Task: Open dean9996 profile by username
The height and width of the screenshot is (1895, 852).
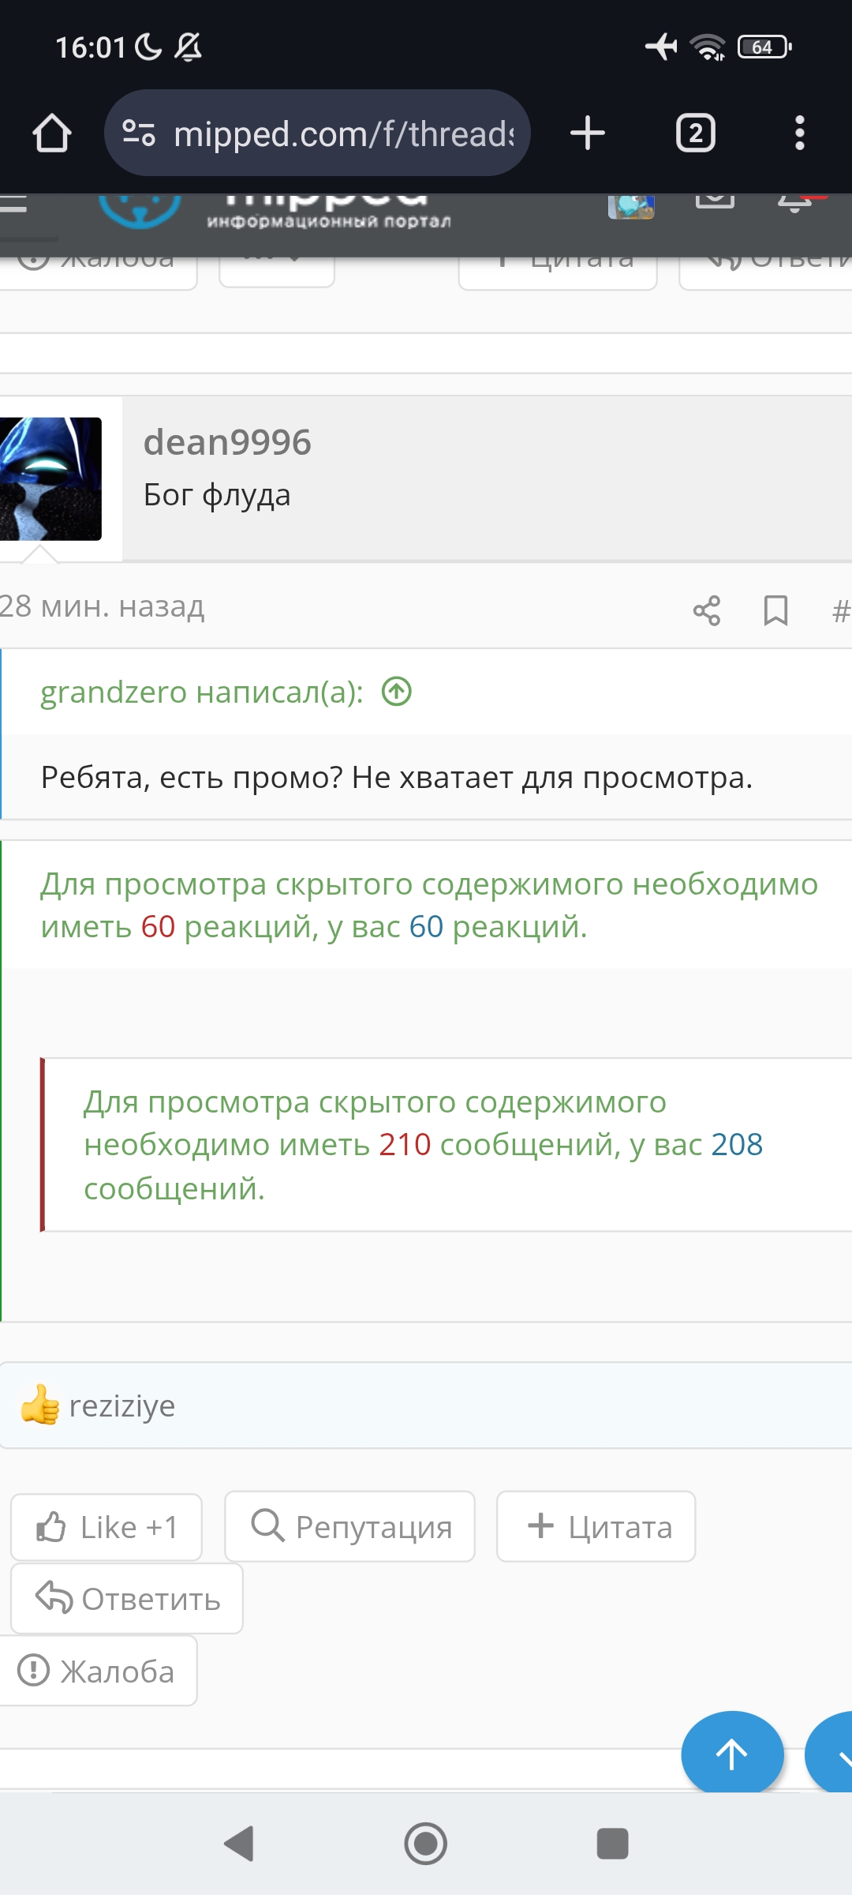Action: pyautogui.click(x=227, y=442)
